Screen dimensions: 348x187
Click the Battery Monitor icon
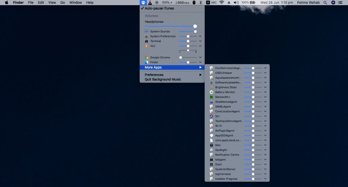[211, 92]
